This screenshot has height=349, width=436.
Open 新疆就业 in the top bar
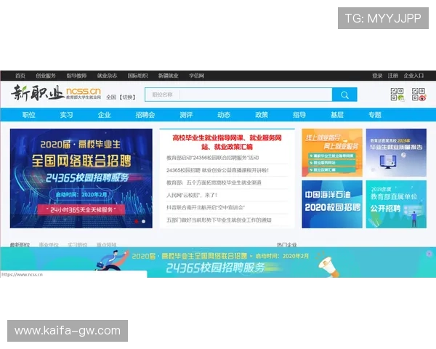[x=169, y=76]
